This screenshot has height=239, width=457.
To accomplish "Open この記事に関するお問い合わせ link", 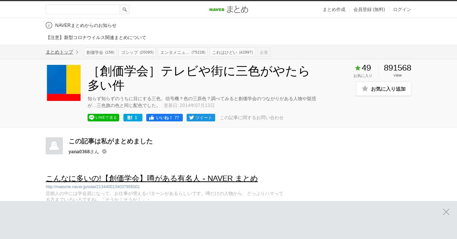I will click(252, 118).
